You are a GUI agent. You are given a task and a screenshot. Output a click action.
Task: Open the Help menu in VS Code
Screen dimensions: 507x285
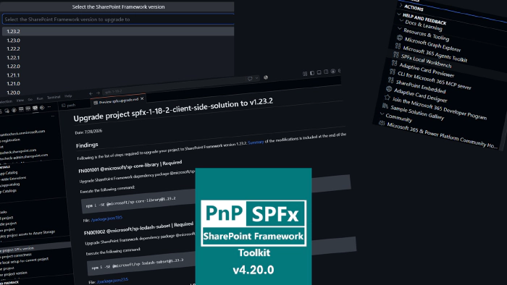68,96
